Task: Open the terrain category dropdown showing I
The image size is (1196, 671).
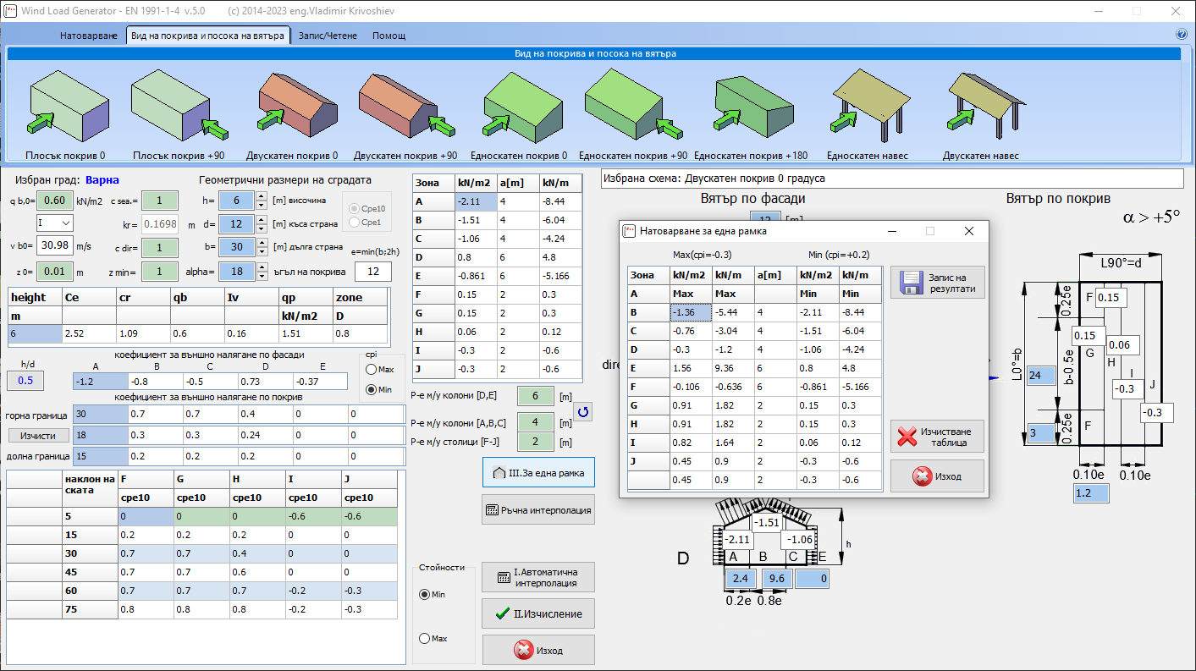Action: click(54, 223)
